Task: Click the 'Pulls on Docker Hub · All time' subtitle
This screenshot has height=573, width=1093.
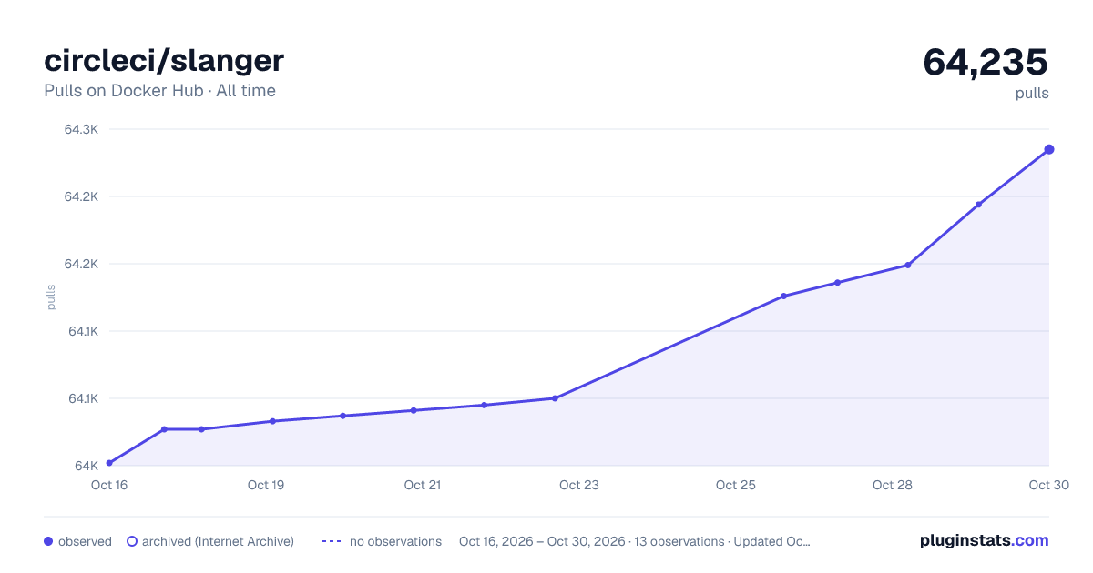Action: (159, 91)
